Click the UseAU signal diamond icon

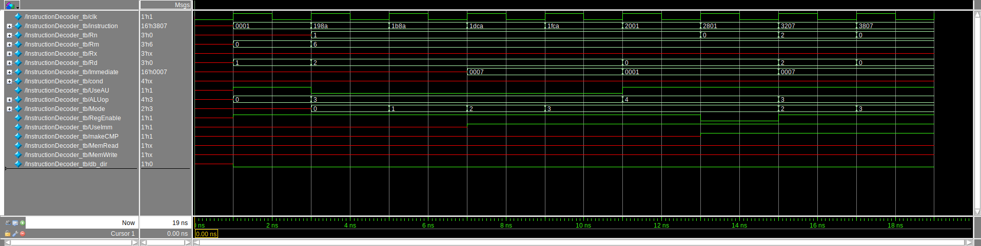click(18, 90)
